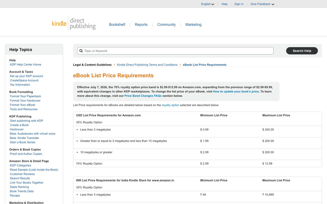Open the Sales Ranking topic

tap(19, 187)
